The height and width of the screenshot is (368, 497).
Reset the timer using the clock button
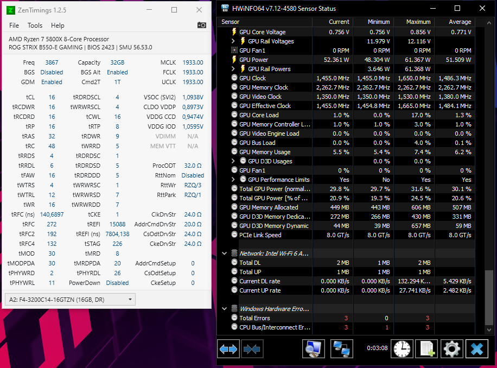pos(402,349)
